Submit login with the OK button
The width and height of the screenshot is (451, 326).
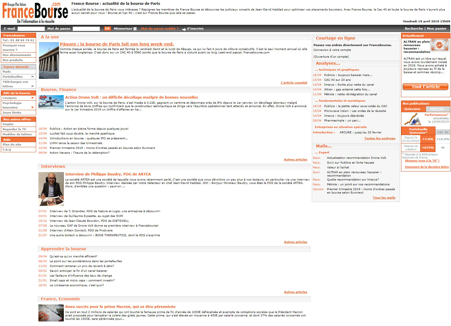click(107, 29)
